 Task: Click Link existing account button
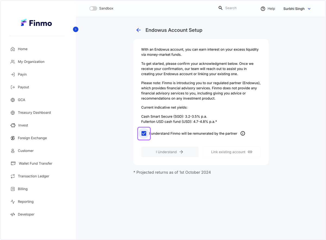[232, 152]
